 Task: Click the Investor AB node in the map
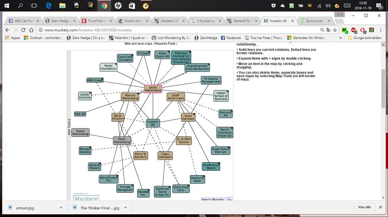tap(153, 123)
